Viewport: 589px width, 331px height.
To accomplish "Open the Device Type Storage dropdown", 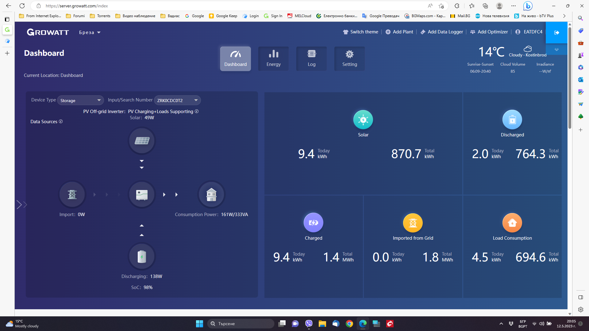I will click(x=80, y=100).
